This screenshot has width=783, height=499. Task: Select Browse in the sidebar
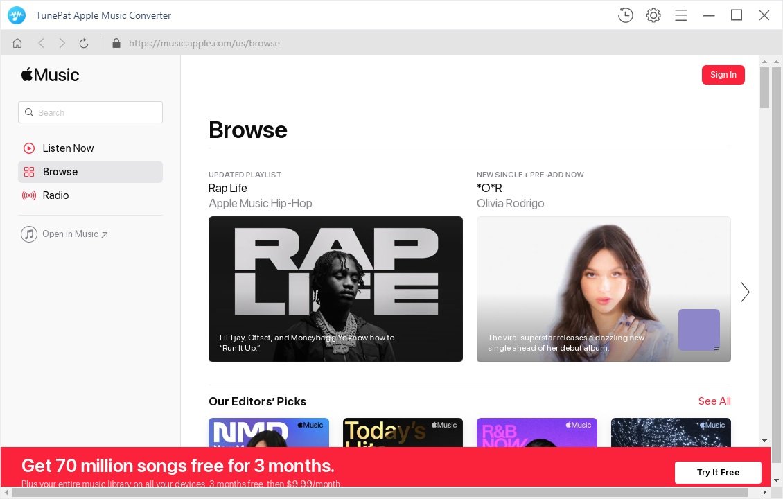[x=90, y=172]
